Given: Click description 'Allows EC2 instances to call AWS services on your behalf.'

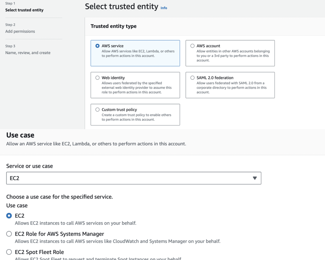Looking at the screenshot, I should (x=76, y=223).
